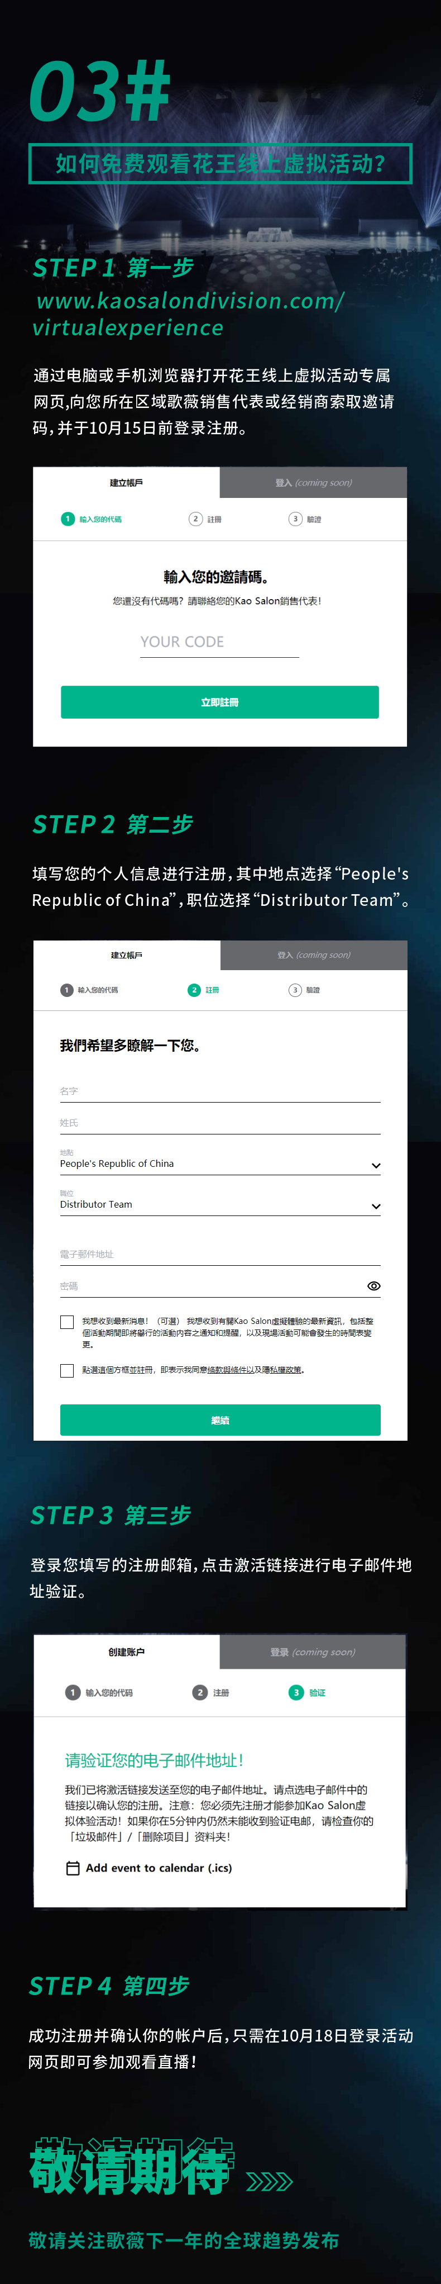The height and width of the screenshot is (2284, 441).
Task: Click step 3 驗證 circle in invitation code form
Action: tap(296, 519)
